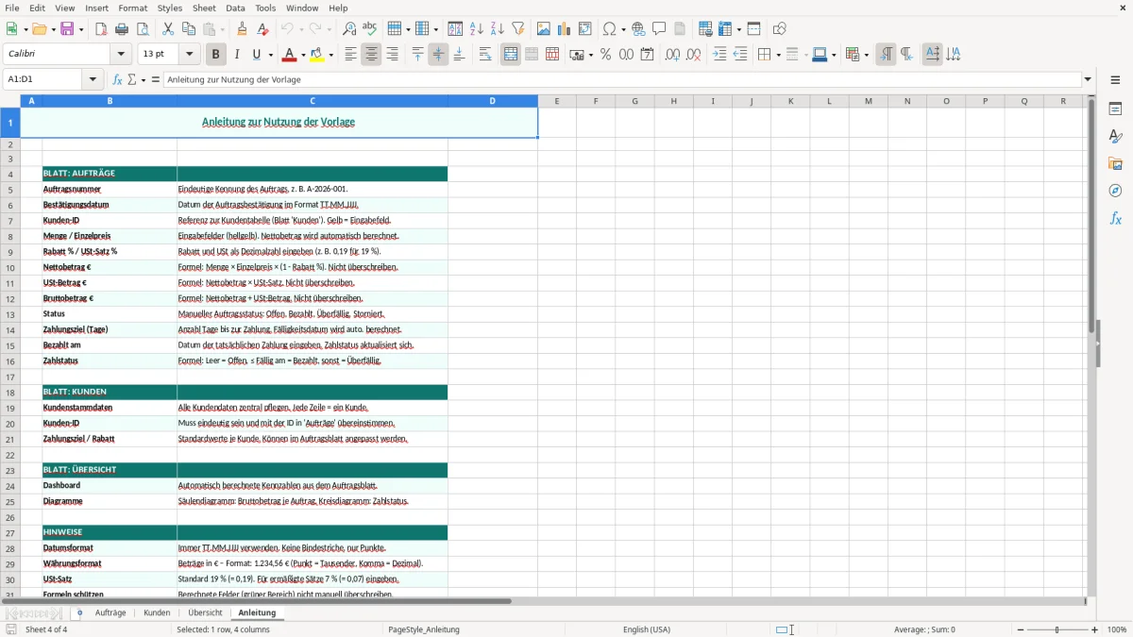Click the Save document icon
The width and height of the screenshot is (1133, 637).
click(67, 29)
